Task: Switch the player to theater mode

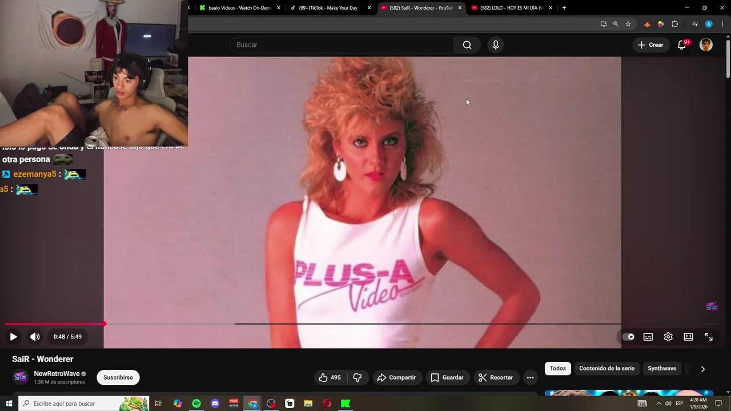Action: pyautogui.click(x=689, y=337)
